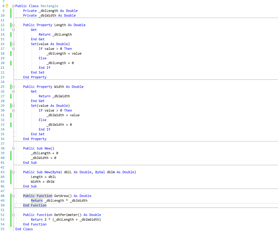Click the dblW parameter in the constructor signature
This screenshot has height=231, width=278.
(x=111, y=172)
